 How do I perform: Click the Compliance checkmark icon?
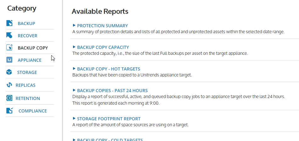coord(9,111)
